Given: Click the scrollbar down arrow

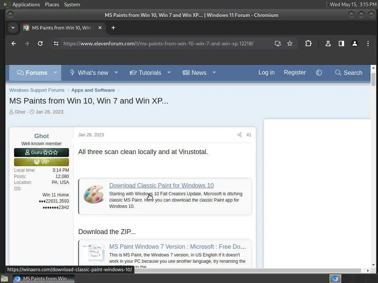Looking at the screenshot, I should [x=373, y=265].
